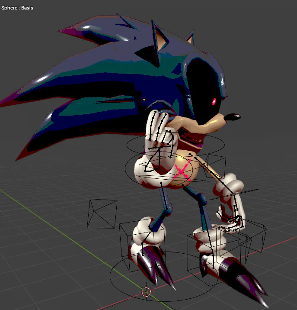Click the 3D cursor on the floor grid

click(146, 292)
